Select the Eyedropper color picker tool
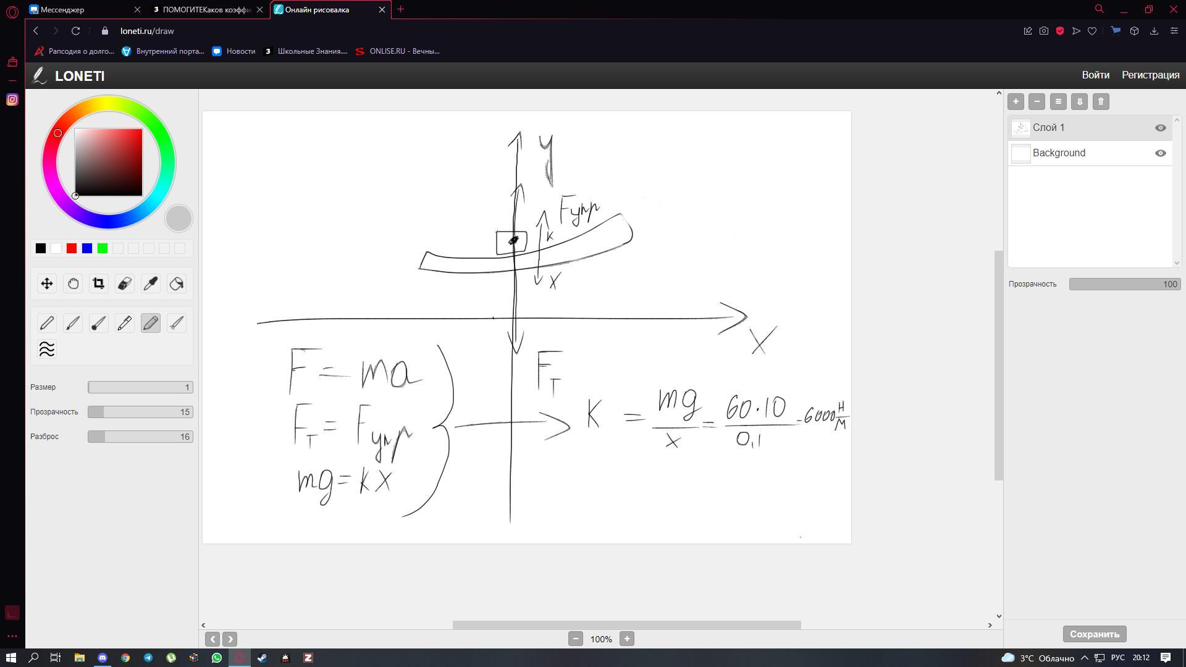1186x667 pixels. click(x=150, y=283)
